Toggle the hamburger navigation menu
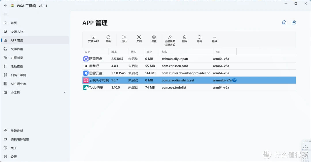Image resolution: width=311 pixels, height=162 pixels. (5, 14)
